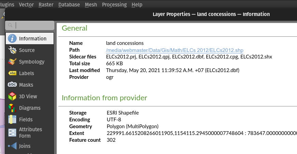Open the Processing menu

(x=114, y=5)
